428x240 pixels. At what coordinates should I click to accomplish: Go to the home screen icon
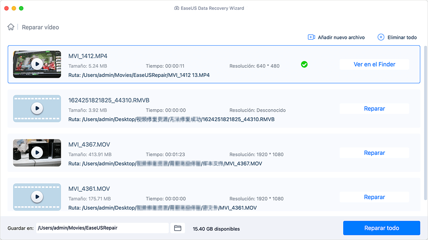tap(11, 27)
